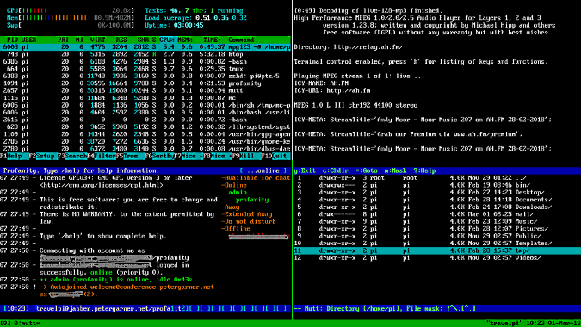Select the /usr/bin/gpg-agent process row

[x=145, y=134]
